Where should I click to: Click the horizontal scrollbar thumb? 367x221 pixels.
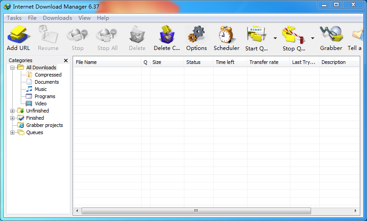(196, 211)
